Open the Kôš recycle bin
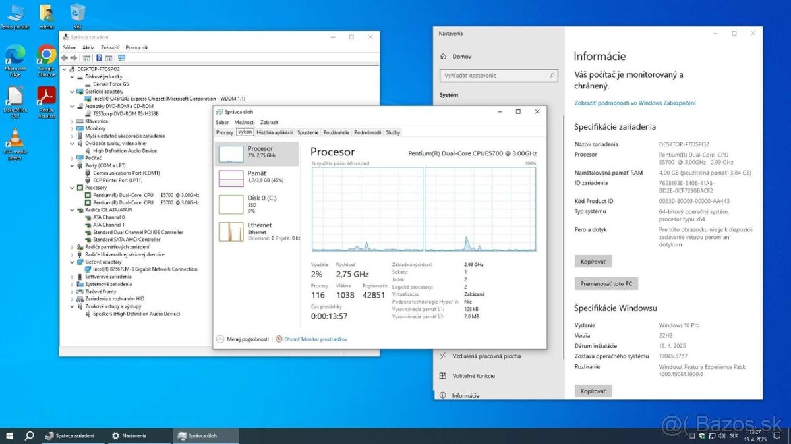The height and width of the screenshot is (444, 791). [79, 11]
